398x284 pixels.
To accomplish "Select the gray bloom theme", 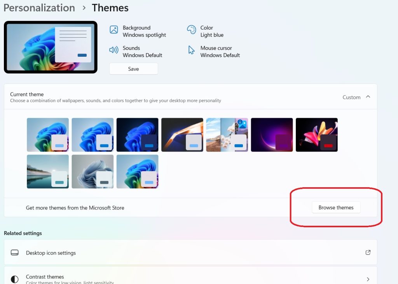I will (93, 172).
